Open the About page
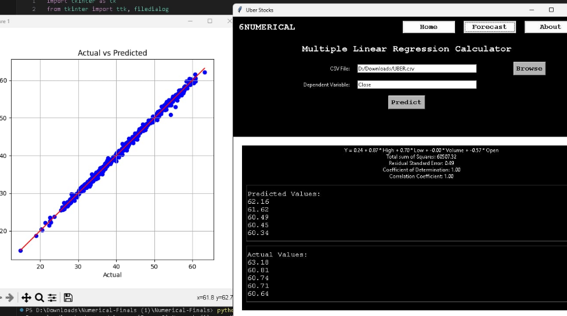 click(x=547, y=27)
